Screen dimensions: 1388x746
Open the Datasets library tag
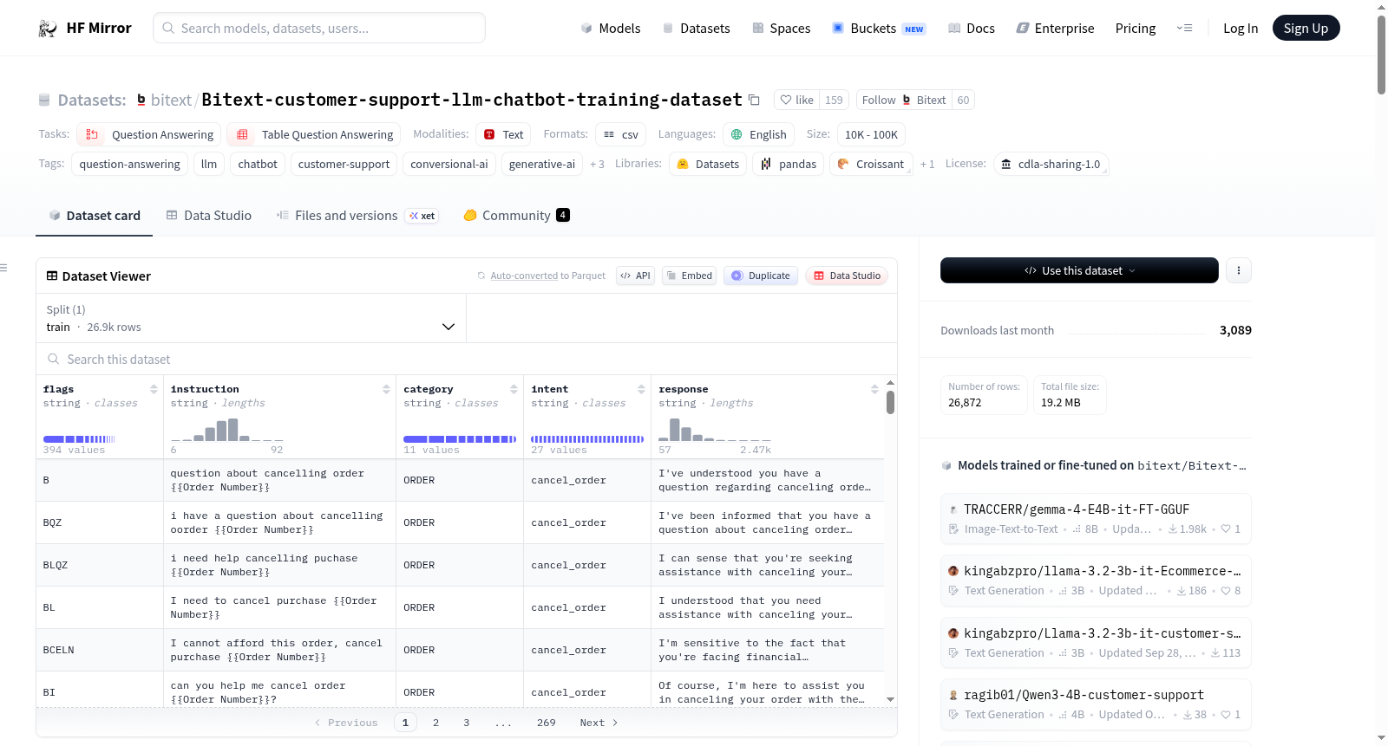[x=708, y=165]
